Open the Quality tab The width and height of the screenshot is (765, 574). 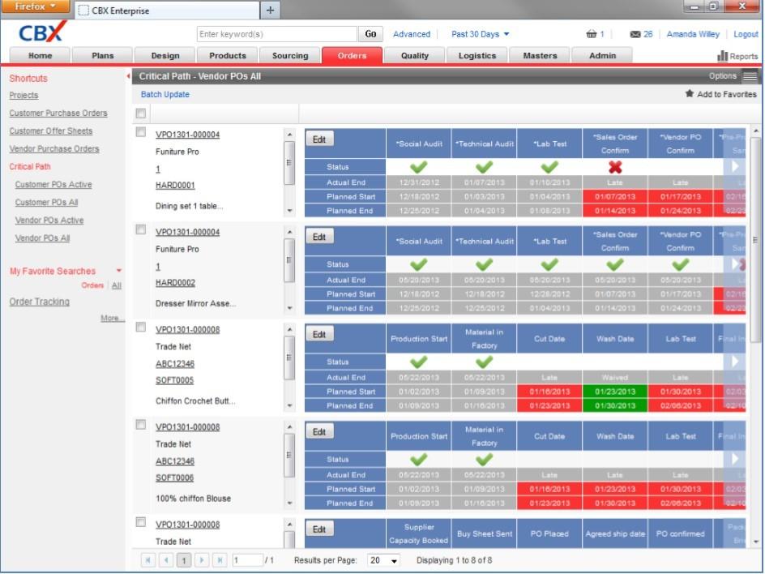click(415, 56)
